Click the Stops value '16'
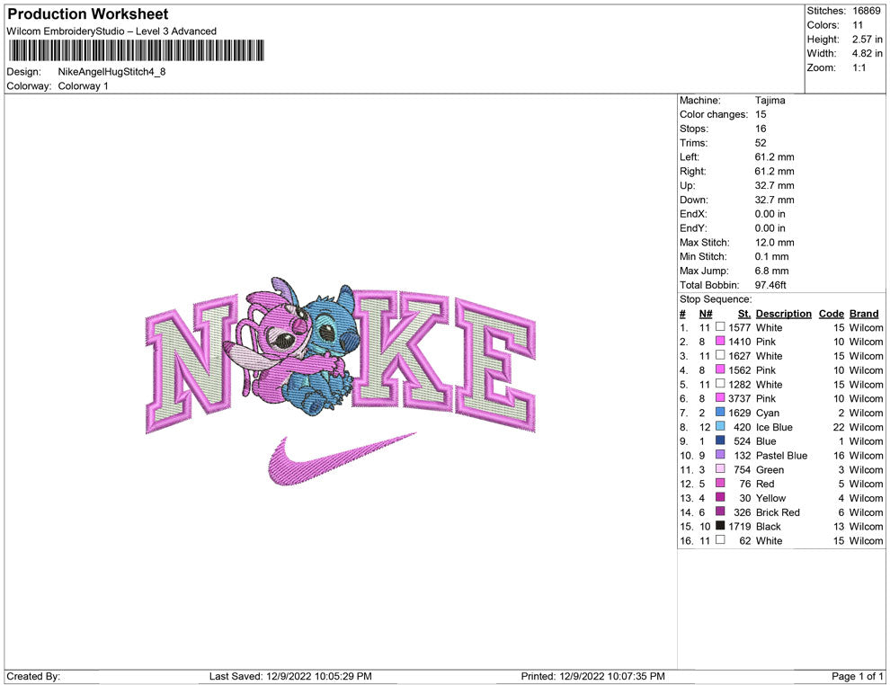 point(761,129)
